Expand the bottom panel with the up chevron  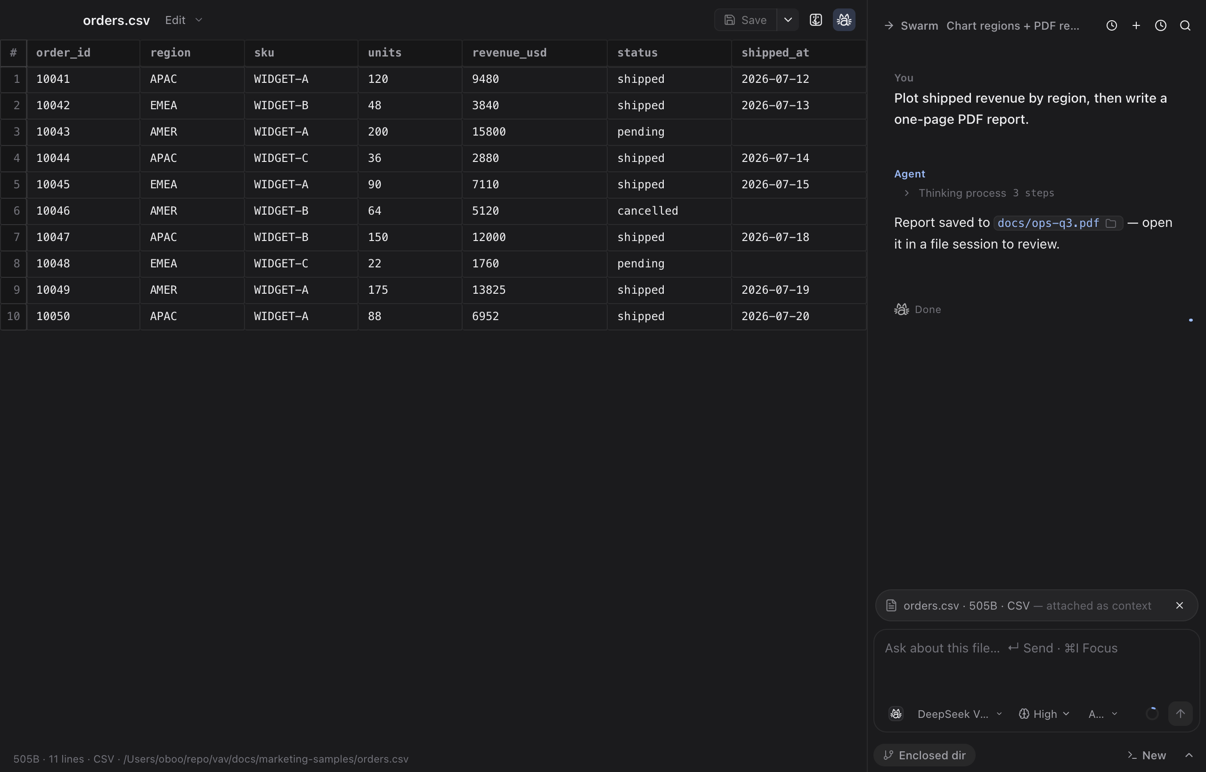pos(1189,755)
